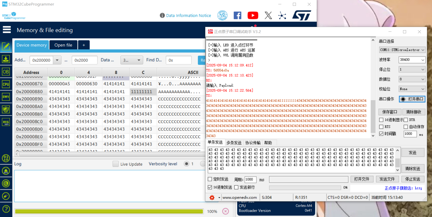Open the ST YouTube channel icon

coord(253,15)
